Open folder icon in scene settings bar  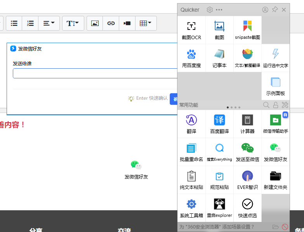click(x=275, y=227)
